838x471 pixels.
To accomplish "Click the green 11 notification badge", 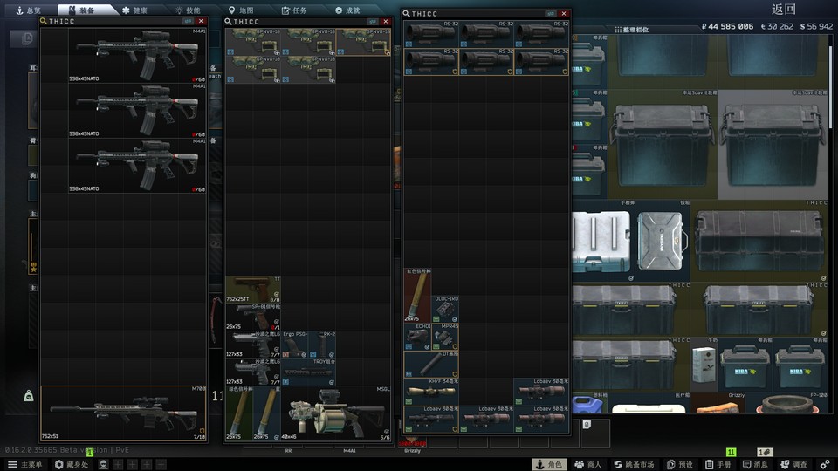I will point(732,453).
